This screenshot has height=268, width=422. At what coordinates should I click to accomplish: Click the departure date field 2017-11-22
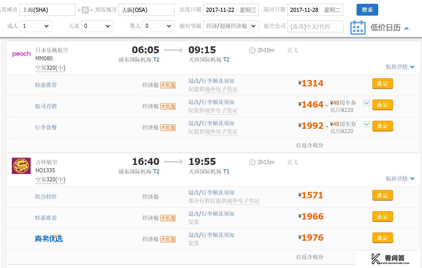(231, 10)
